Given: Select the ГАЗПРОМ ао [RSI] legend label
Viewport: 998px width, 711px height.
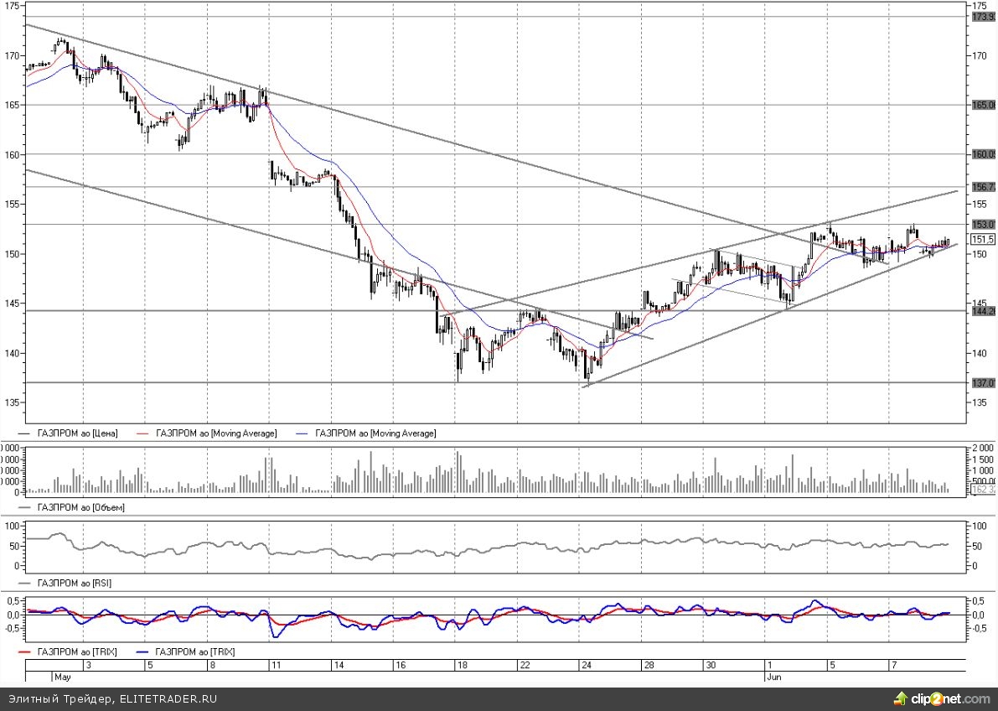Looking at the screenshot, I should tap(76, 582).
